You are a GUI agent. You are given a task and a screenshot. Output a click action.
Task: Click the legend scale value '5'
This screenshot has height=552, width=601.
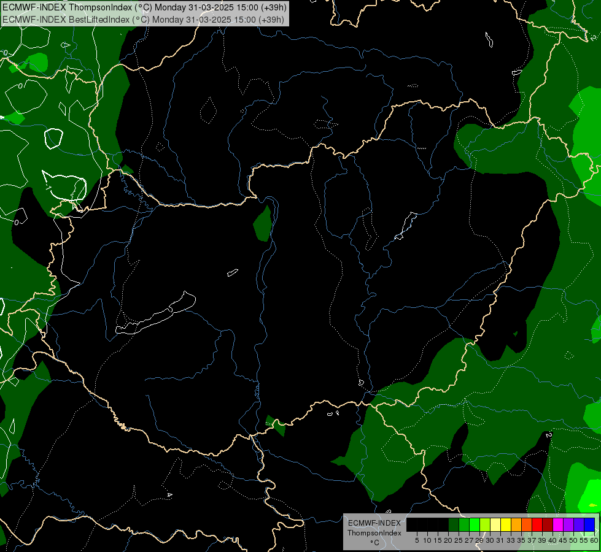(417, 540)
